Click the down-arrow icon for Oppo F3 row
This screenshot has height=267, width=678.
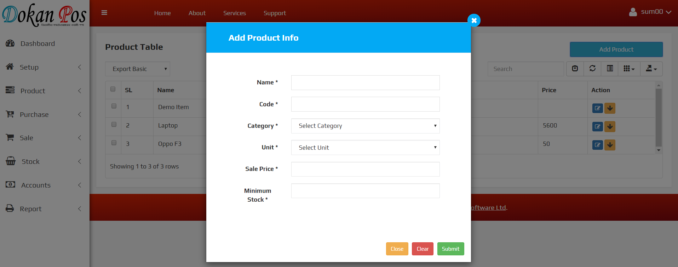point(610,145)
